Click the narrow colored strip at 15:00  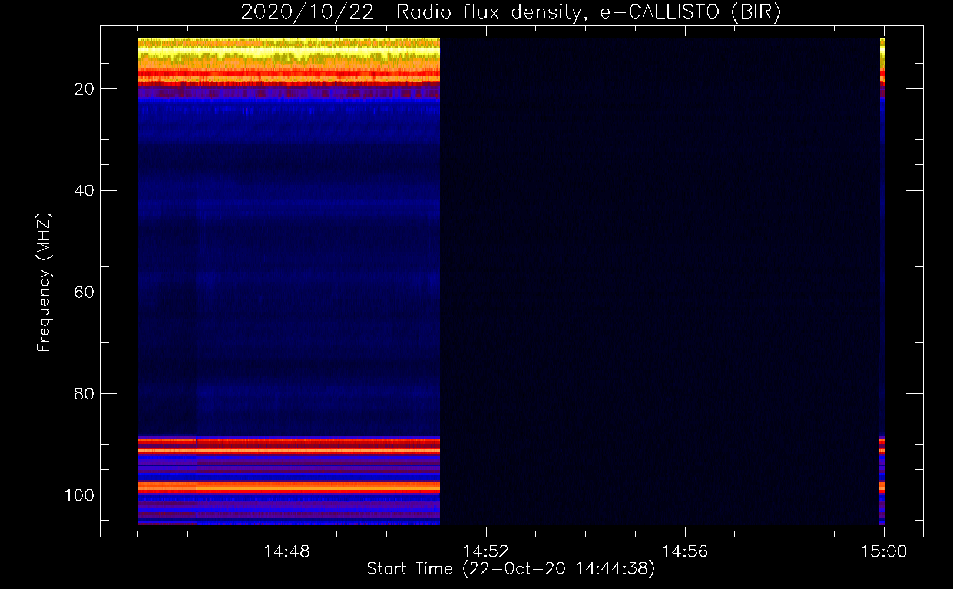click(x=882, y=283)
